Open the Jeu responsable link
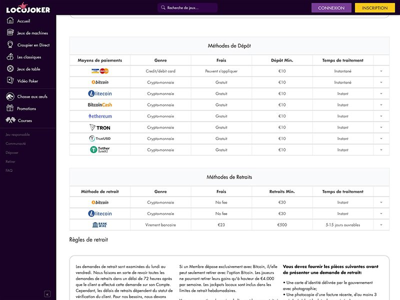 click(17, 134)
